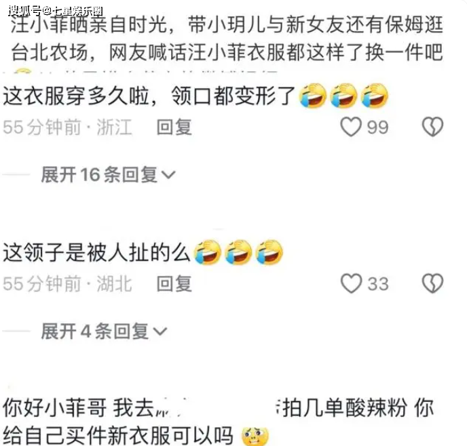Expand 4 replies under the Hubei comment

(x=104, y=331)
